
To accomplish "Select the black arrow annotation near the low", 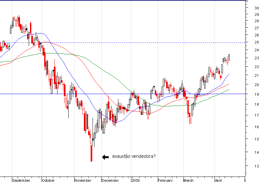I will pos(105,157).
